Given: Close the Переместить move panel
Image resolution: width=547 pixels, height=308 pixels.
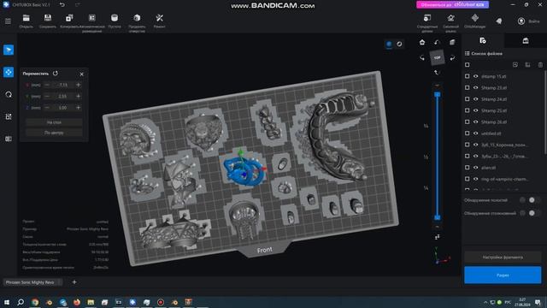Looking at the screenshot, I should (82, 74).
